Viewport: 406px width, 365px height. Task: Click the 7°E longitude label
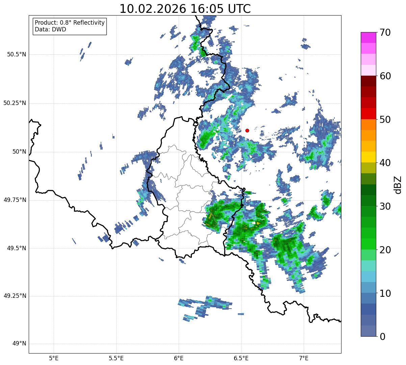(304, 358)
